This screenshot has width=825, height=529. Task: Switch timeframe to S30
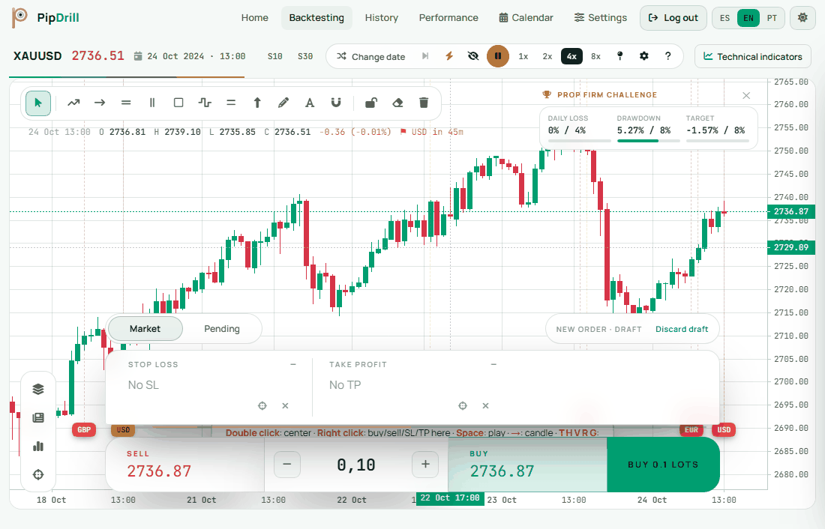(305, 56)
